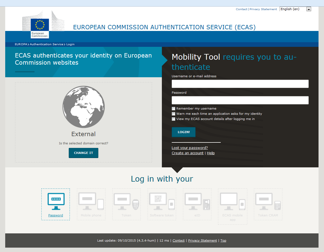Select the Password login method icon
The image size is (324, 252).
pyautogui.click(x=56, y=201)
